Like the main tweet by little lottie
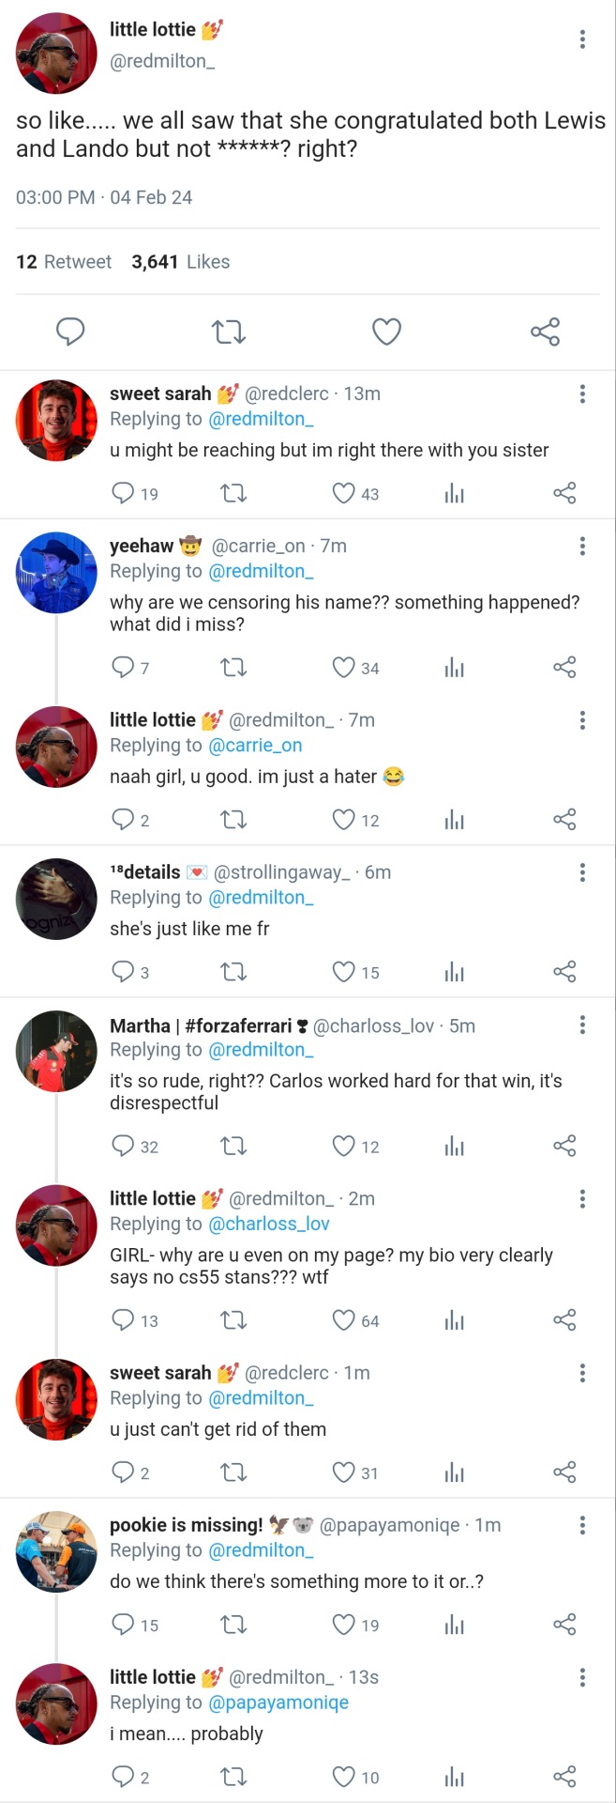Viewport: 616px width, 1803px height. tap(386, 331)
